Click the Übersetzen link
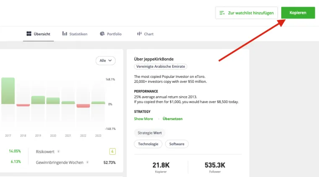Screen dimensions: 319x177 coord(173,119)
